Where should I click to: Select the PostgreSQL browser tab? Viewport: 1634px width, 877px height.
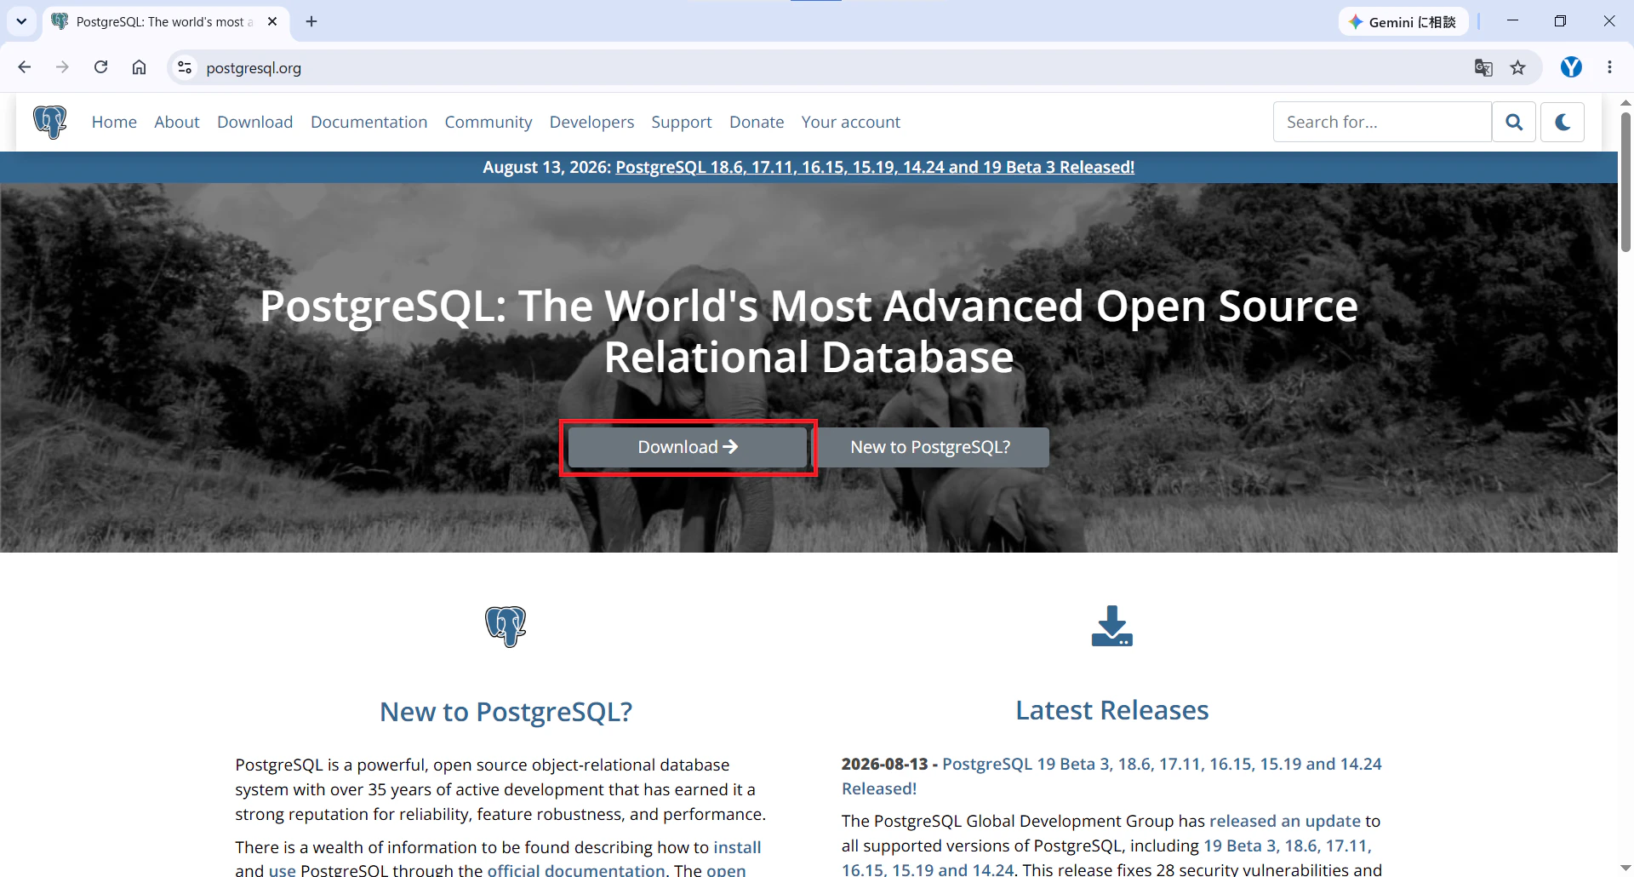coord(165,22)
